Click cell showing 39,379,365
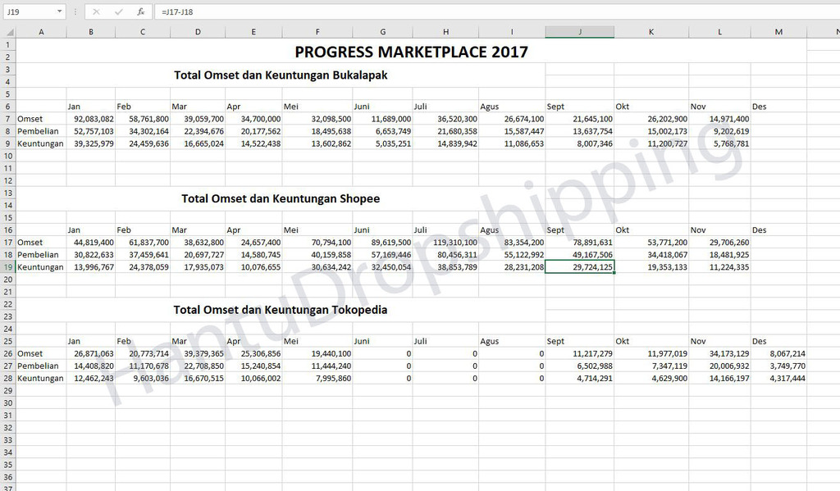Viewport: 840px width, 491px height. [x=198, y=353]
